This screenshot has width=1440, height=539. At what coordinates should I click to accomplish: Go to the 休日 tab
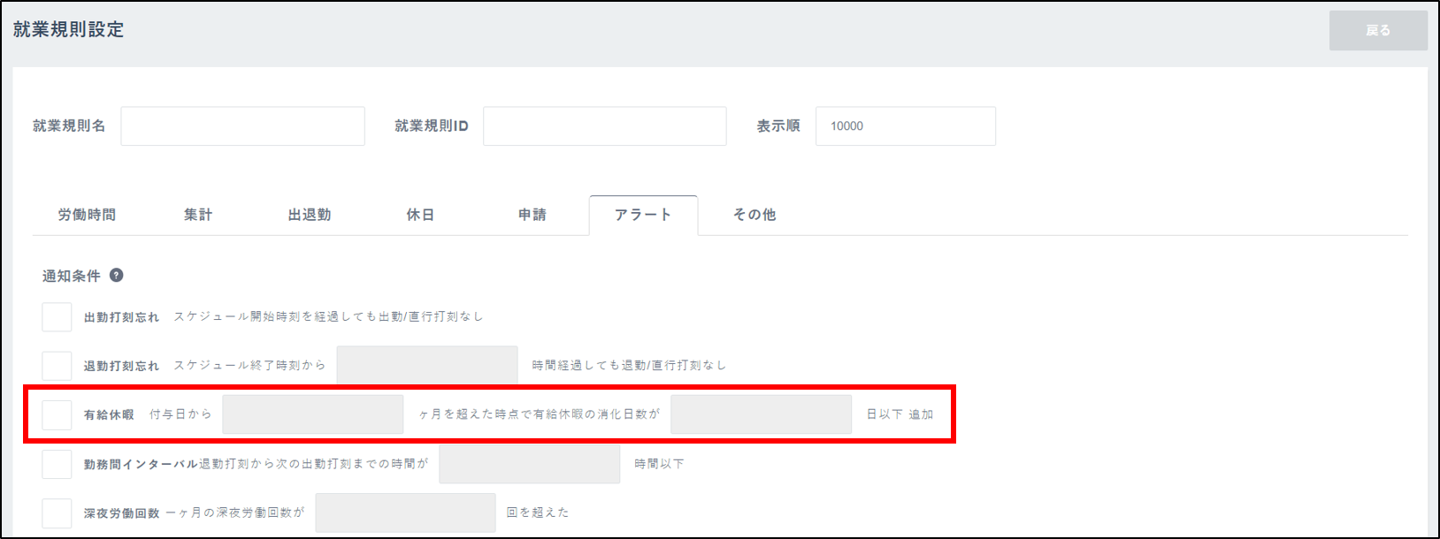click(x=420, y=215)
